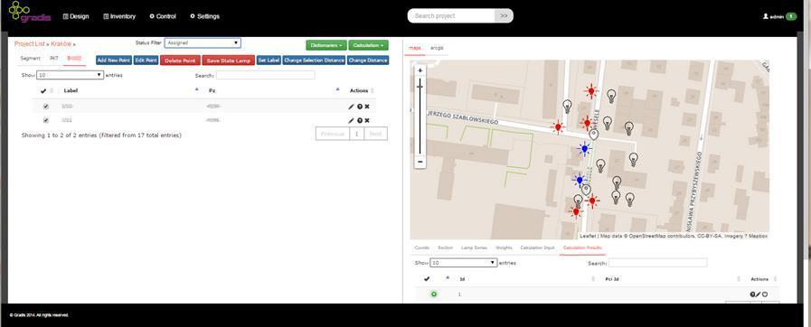The image size is (811, 327).
Task: Open lower table Show entries dropdown
Action: pos(464,263)
